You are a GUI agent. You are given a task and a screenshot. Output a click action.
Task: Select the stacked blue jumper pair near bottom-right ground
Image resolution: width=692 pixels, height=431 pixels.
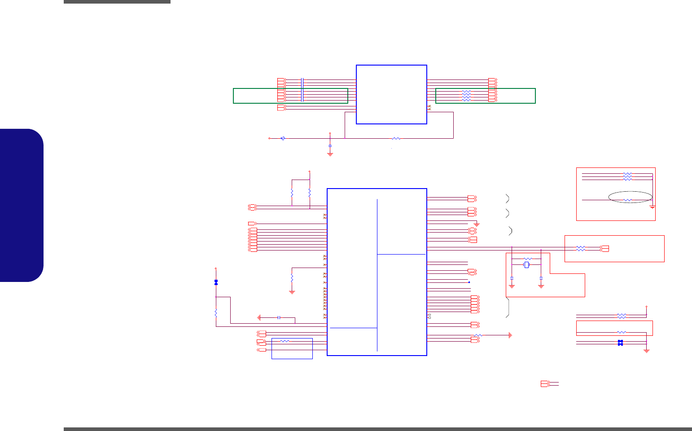pyautogui.click(x=620, y=343)
